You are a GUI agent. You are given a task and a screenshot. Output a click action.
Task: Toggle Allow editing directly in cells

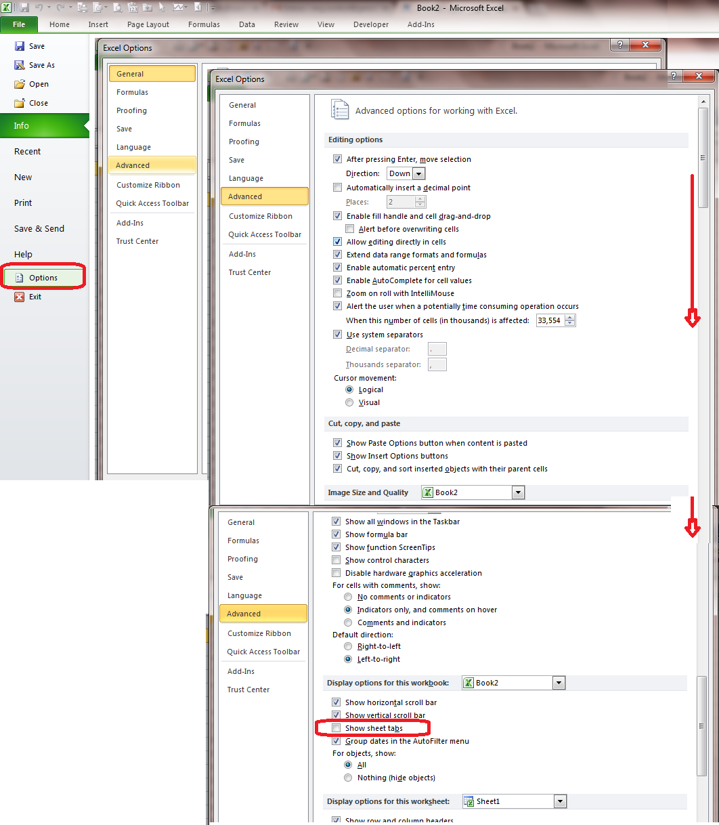338,242
